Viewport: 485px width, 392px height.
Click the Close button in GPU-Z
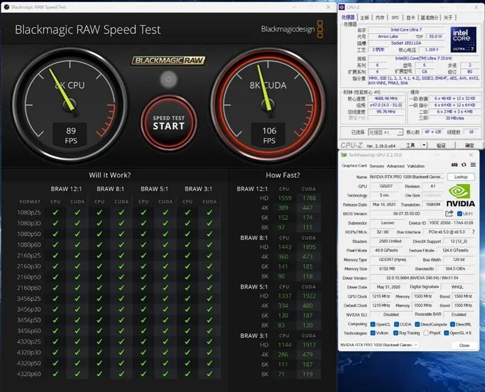(x=464, y=345)
